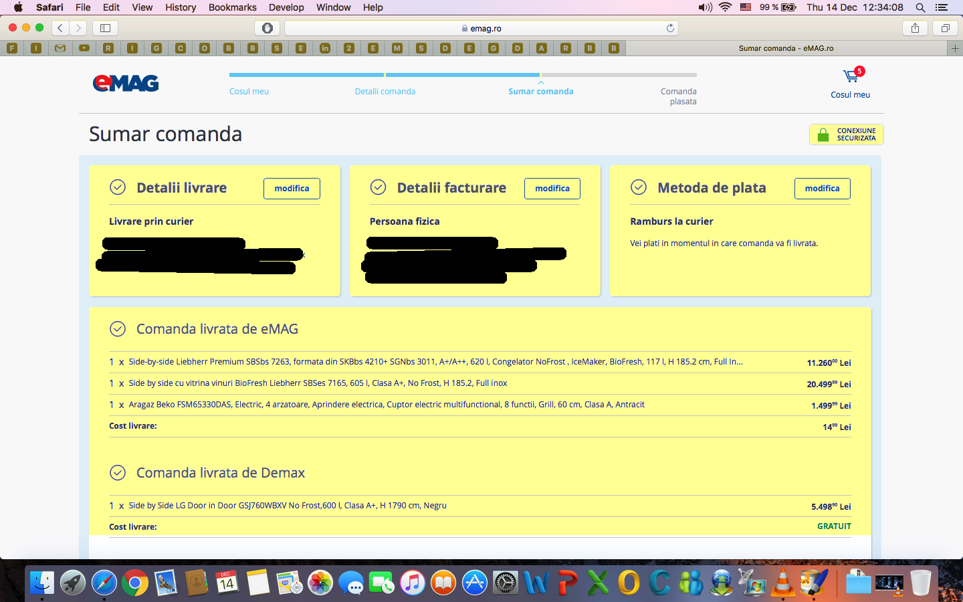Screen dimensions: 963x602
Task: Show the Safari sidebar
Action: pyautogui.click(x=105, y=28)
